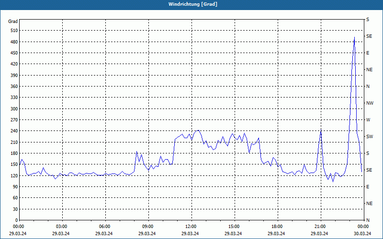383x239 pixels.
Task: Click the 00:00 time label above 29.03.24
Action: click(x=18, y=227)
